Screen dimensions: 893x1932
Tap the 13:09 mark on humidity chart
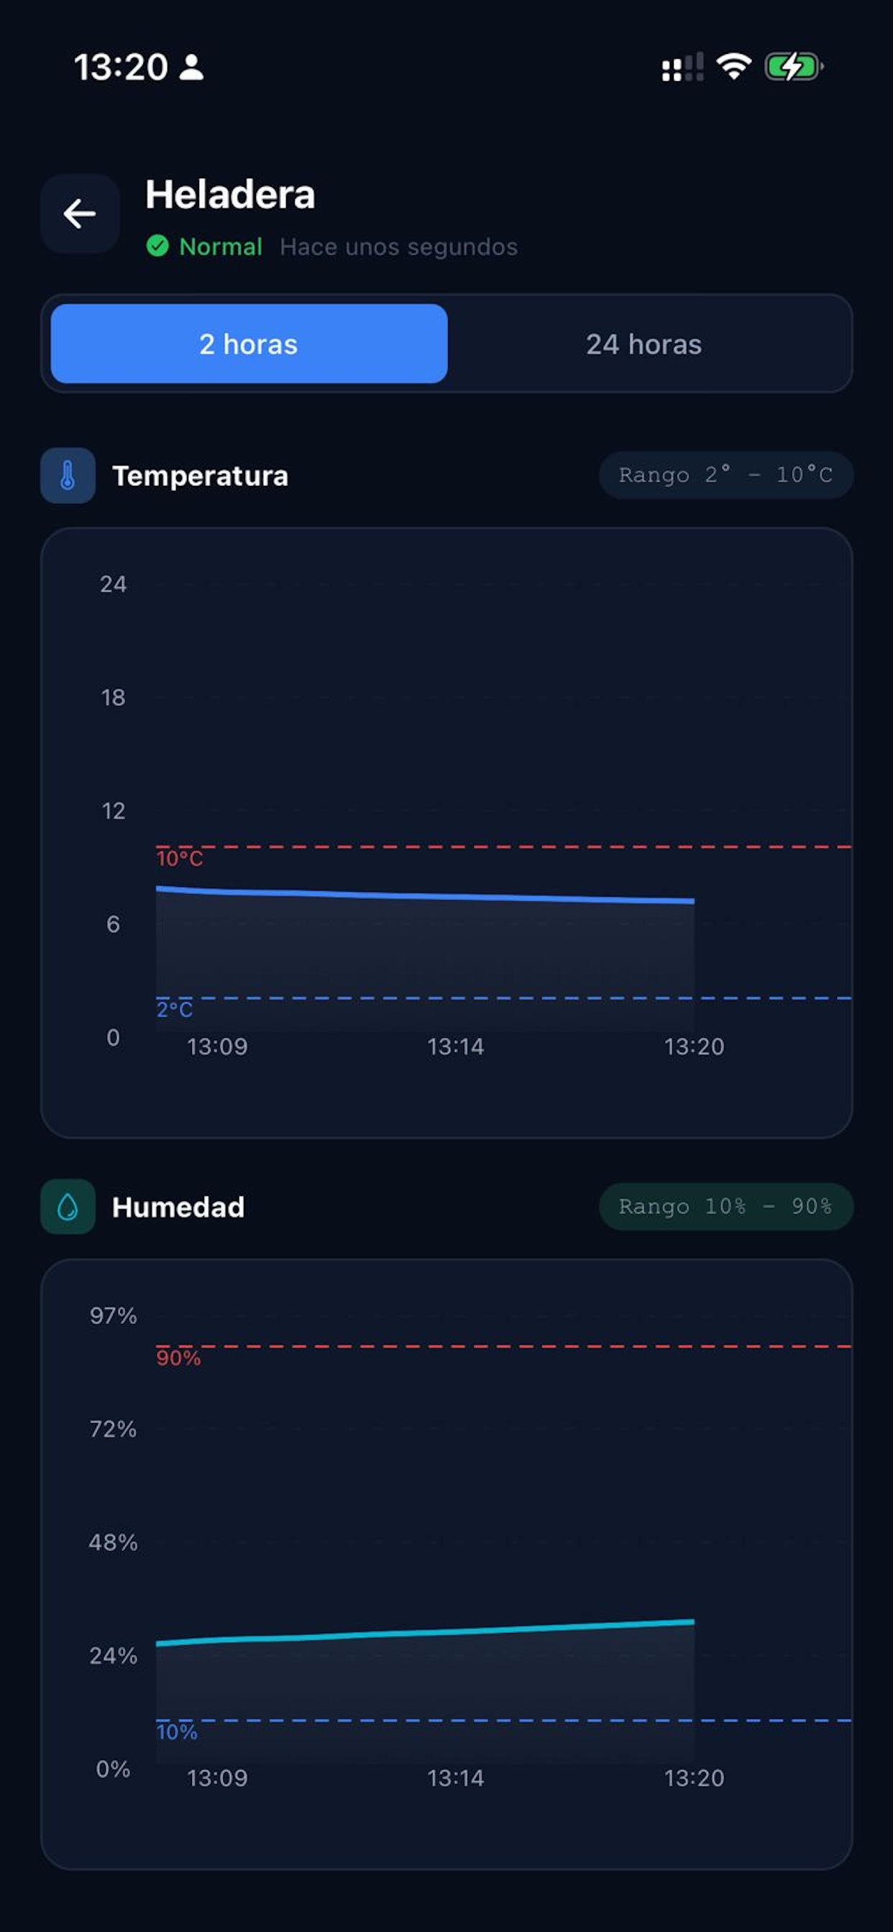tap(217, 1777)
